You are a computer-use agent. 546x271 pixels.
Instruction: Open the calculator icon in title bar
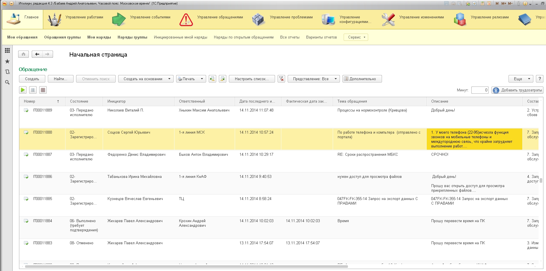(482, 3)
